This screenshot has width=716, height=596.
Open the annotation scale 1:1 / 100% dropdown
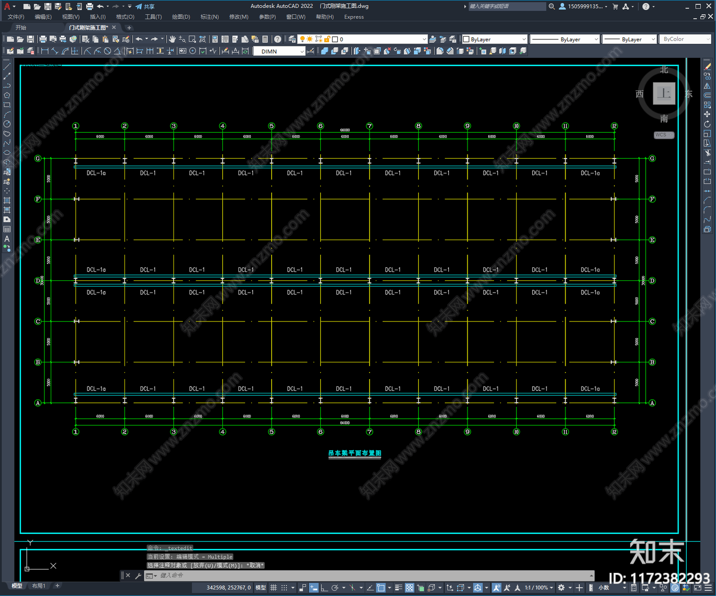[x=539, y=588]
